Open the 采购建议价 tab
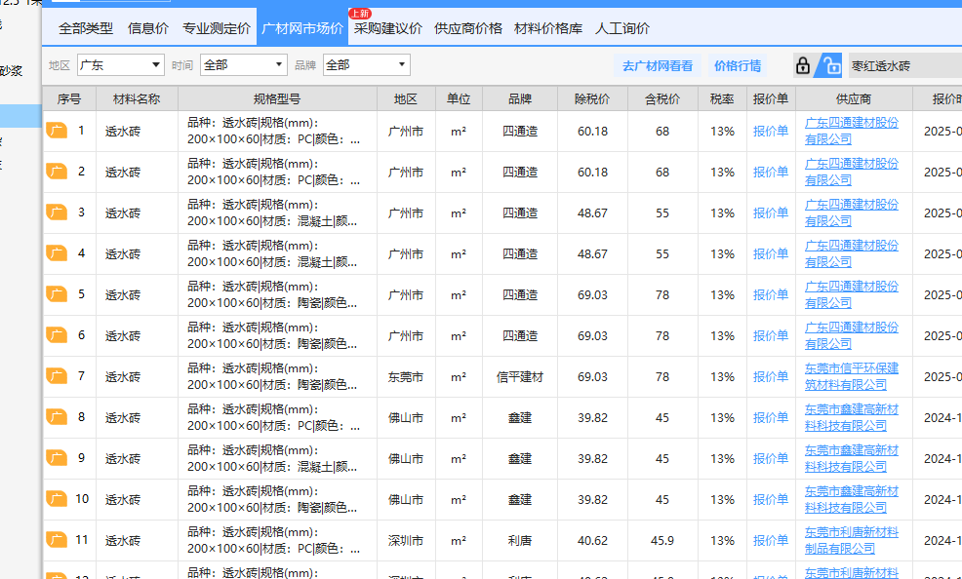The width and height of the screenshot is (962, 579). [387, 28]
